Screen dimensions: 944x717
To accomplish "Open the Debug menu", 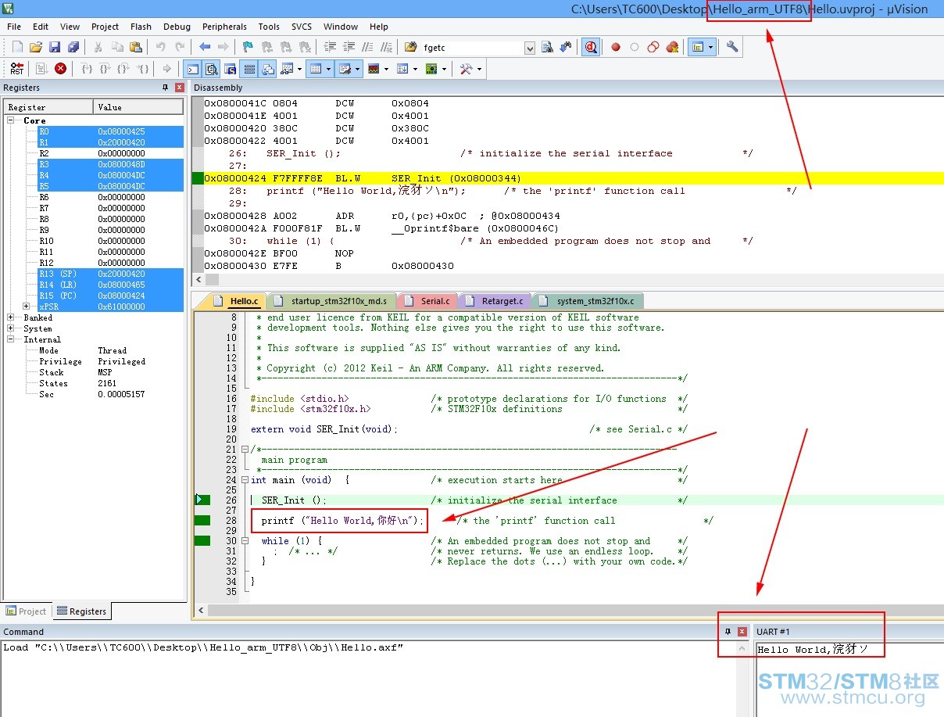I will pyautogui.click(x=177, y=27).
